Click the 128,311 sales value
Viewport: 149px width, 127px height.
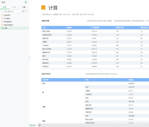pos(70,49)
